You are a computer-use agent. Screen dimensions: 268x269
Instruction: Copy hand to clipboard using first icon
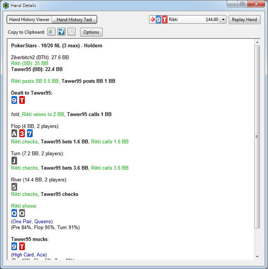pyautogui.click(x=51, y=32)
